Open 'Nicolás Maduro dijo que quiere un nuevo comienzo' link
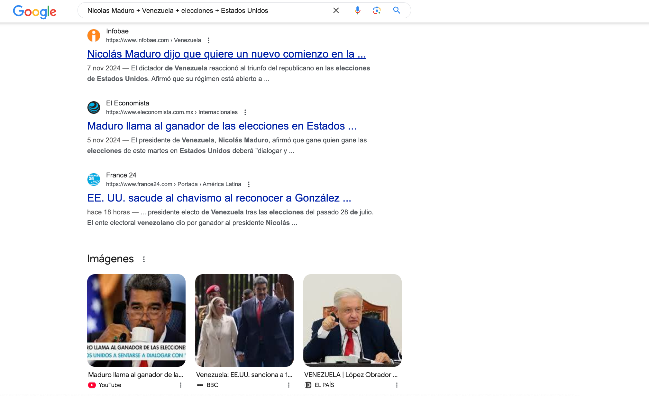649x396 pixels. point(226,54)
